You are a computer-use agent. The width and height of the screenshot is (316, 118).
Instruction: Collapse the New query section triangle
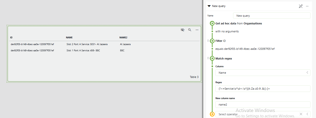(x=209, y=6)
